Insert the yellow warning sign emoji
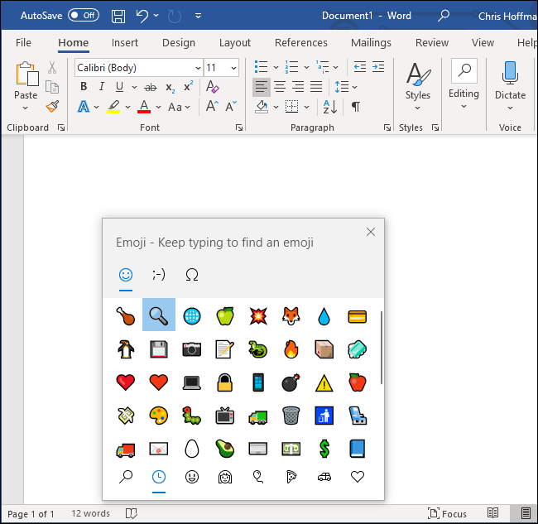This screenshot has width=538, height=524. tap(324, 382)
